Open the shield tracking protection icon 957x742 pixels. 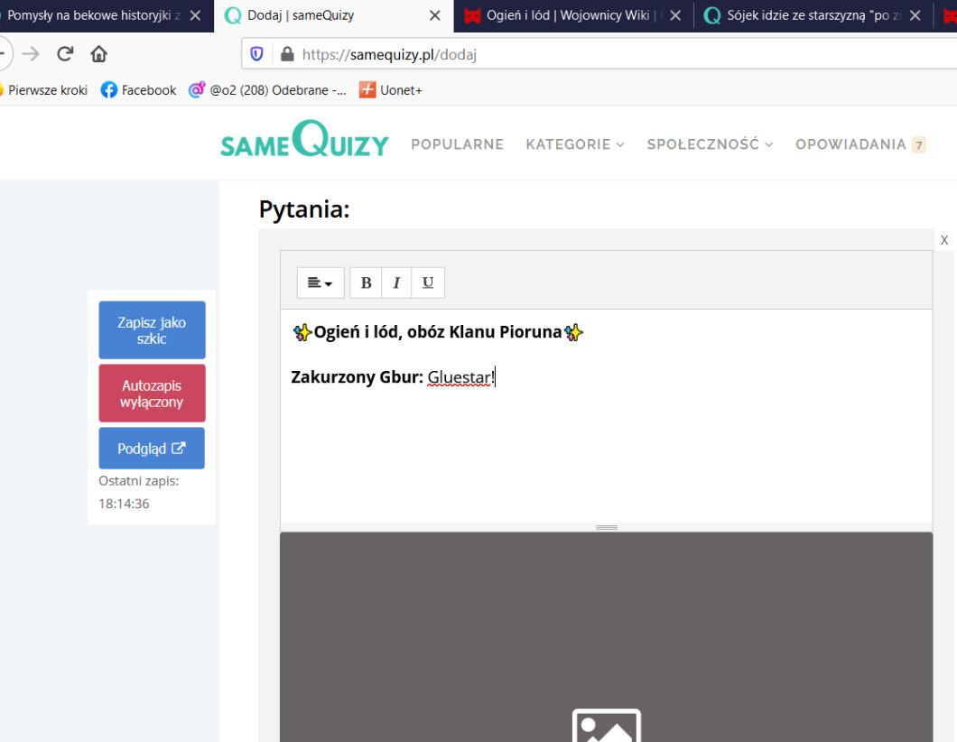[257, 54]
